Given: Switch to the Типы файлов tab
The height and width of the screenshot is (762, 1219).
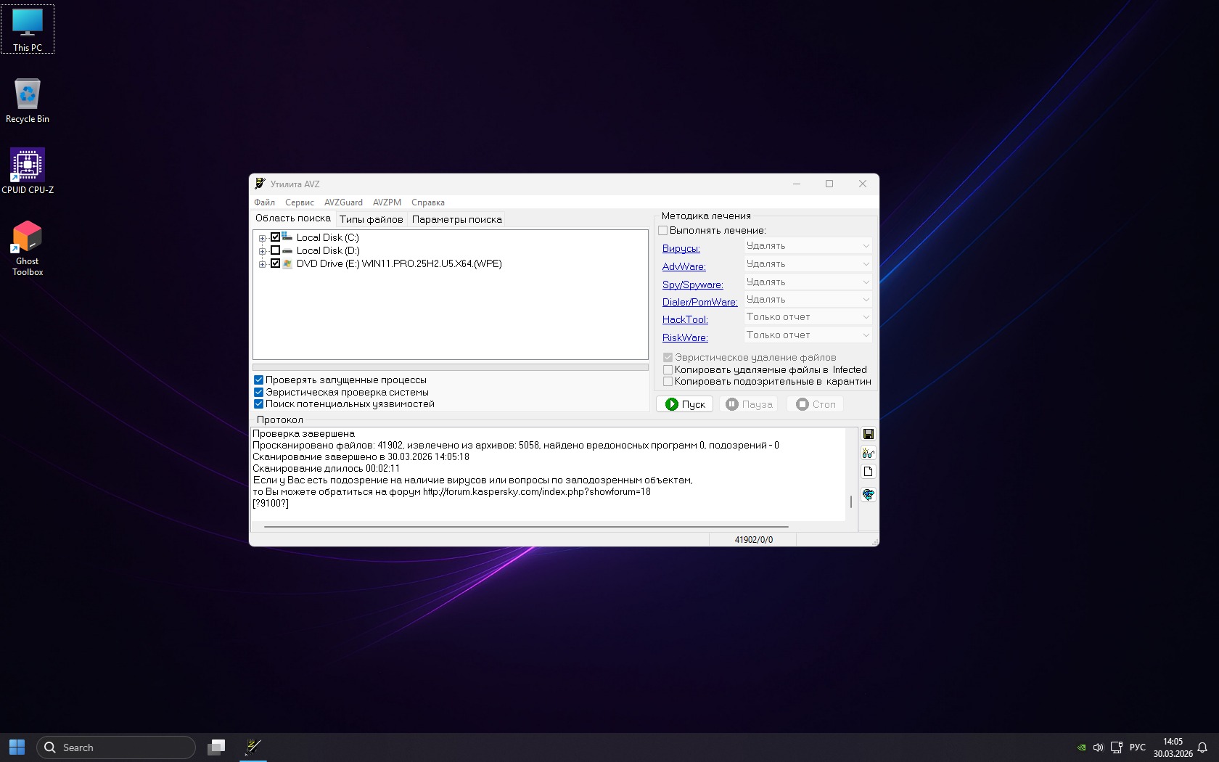Looking at the screenshot, I should click(x=371, y=219).
